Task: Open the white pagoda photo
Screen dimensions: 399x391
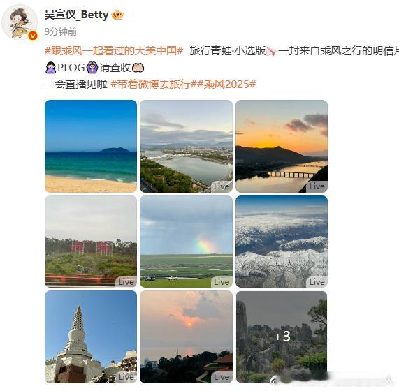Action: [91, 337]
